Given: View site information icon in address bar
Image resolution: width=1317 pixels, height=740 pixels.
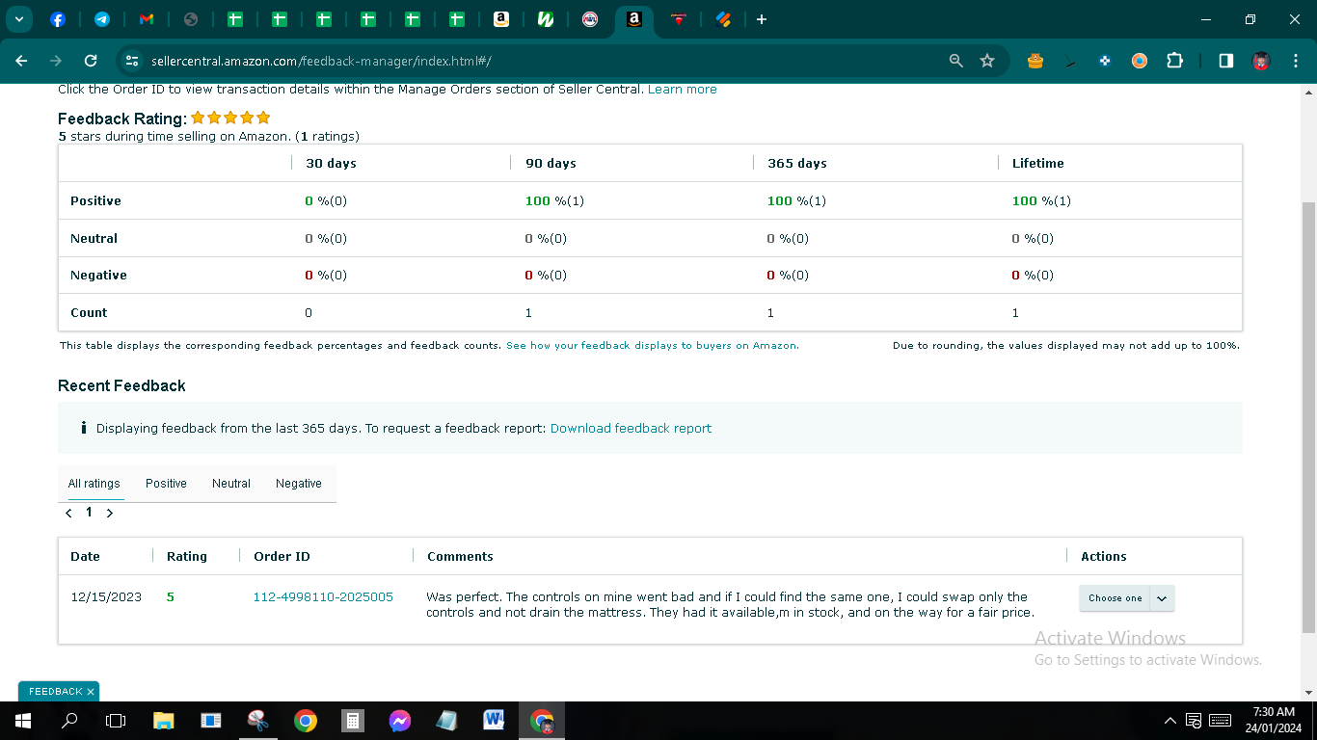Looking at the screenshot, I should tap(133, 61).
